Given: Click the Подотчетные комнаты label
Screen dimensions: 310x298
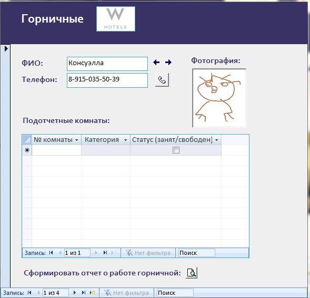Looking at the screenshot, I should 66,120.
